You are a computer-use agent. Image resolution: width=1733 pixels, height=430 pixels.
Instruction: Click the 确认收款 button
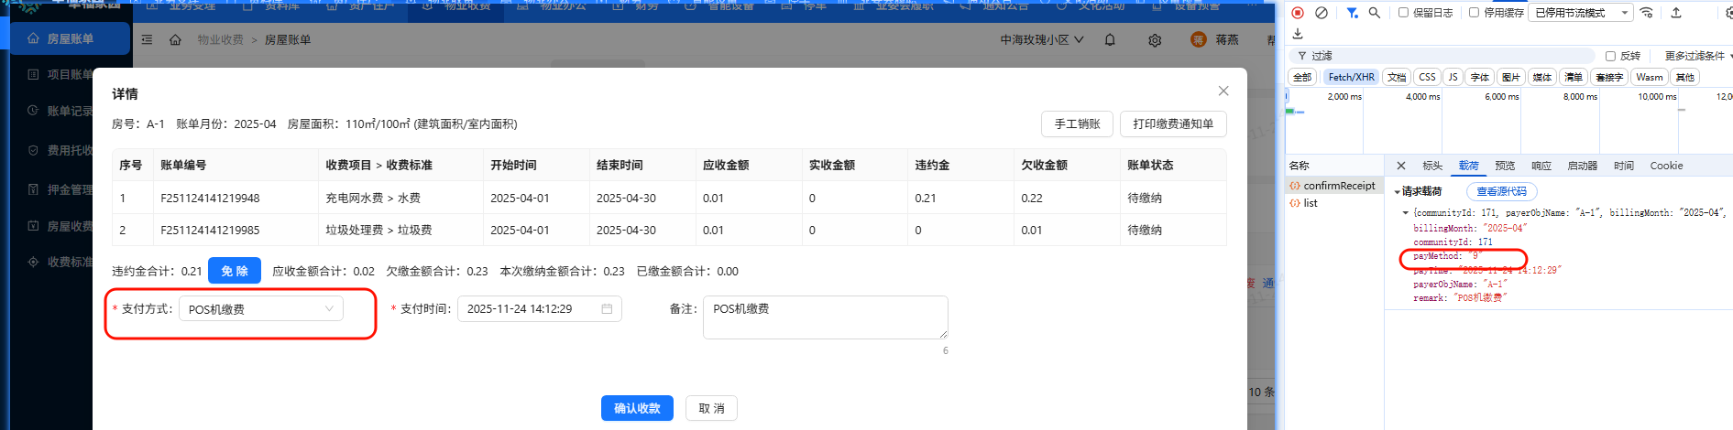tap(637, 408)
